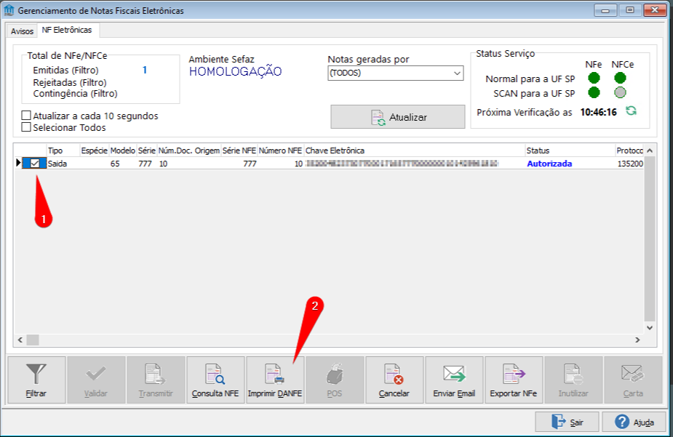Open Consulta NFE search tool

pos(215,380)
